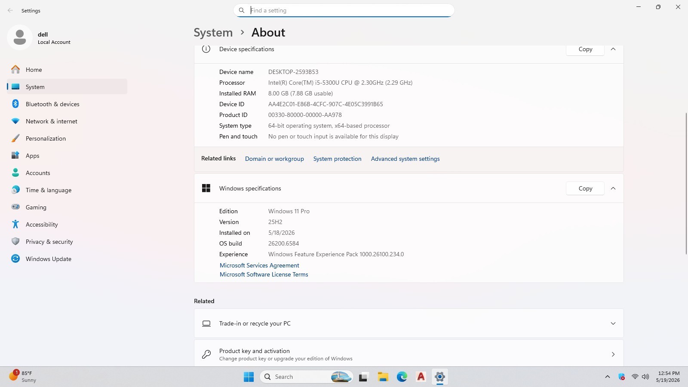The image size is (688, 387).
Task: Click the Accounts person icon
Action: [x=15, y=173]
